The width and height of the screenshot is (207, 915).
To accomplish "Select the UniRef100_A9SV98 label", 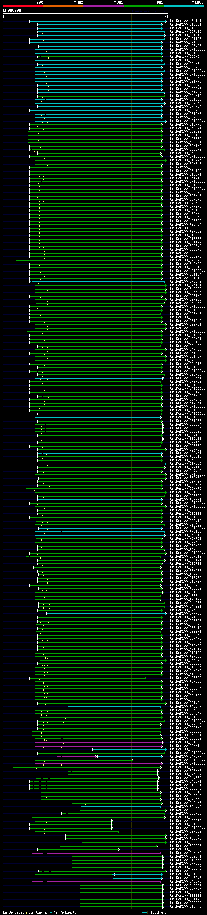I will (186, 46).
